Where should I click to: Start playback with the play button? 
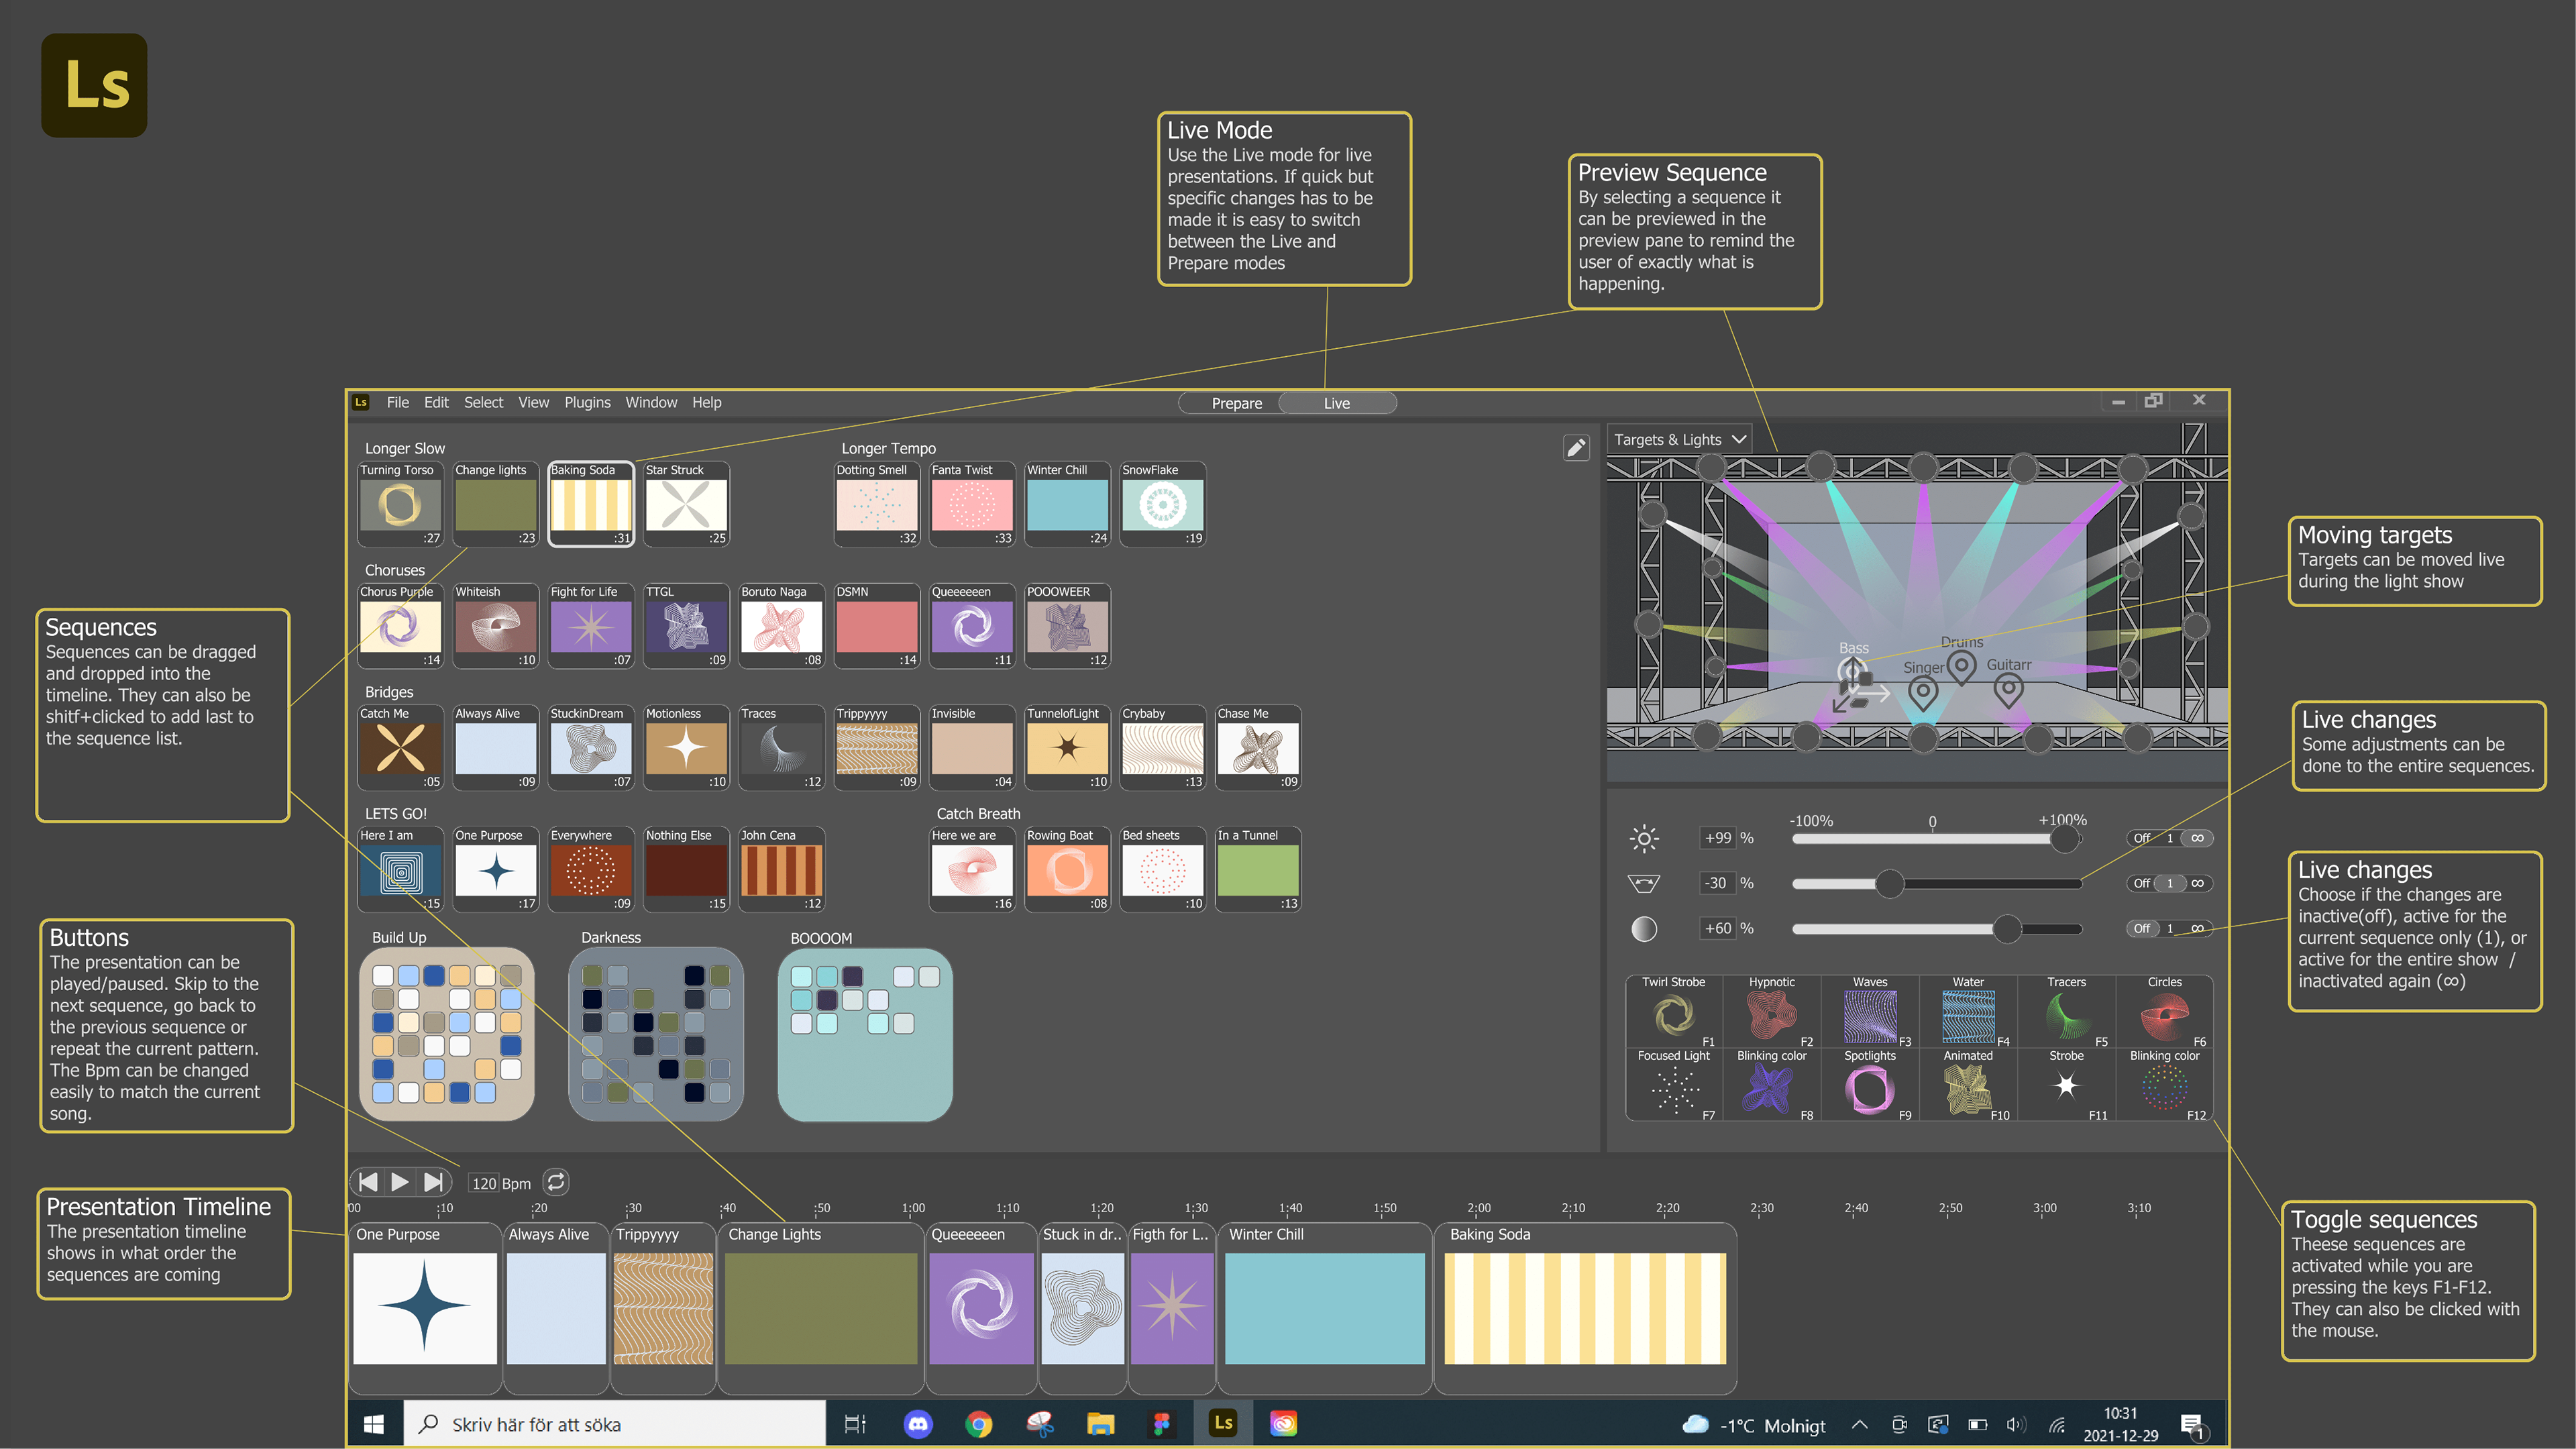click(x=400, y=1182)
